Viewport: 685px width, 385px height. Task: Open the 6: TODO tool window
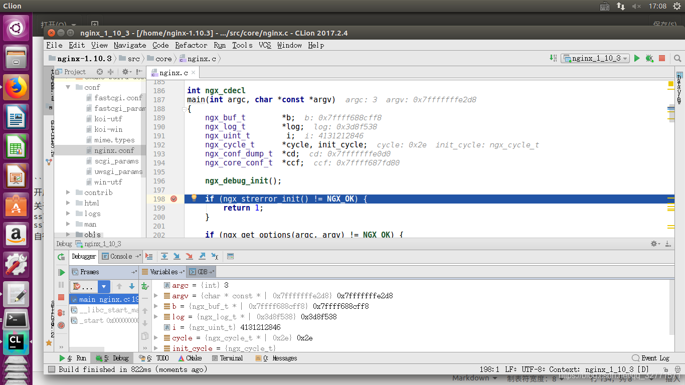[x=154, y=358]
